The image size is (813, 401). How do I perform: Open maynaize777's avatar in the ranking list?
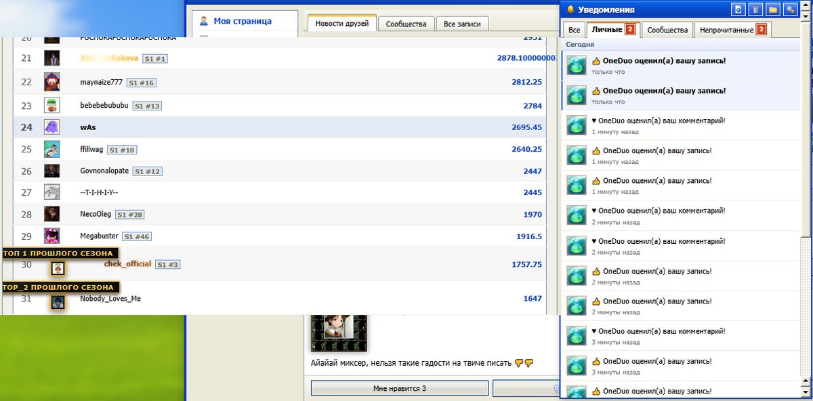coord(52,82)
